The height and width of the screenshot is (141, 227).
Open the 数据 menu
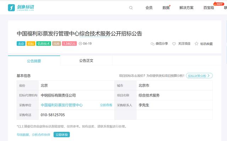tap(166, 8)
